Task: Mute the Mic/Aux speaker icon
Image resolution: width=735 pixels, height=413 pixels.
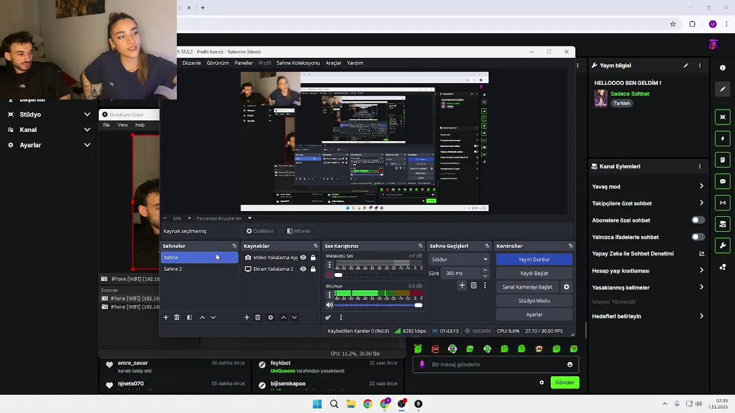Action: coord(330,305)
